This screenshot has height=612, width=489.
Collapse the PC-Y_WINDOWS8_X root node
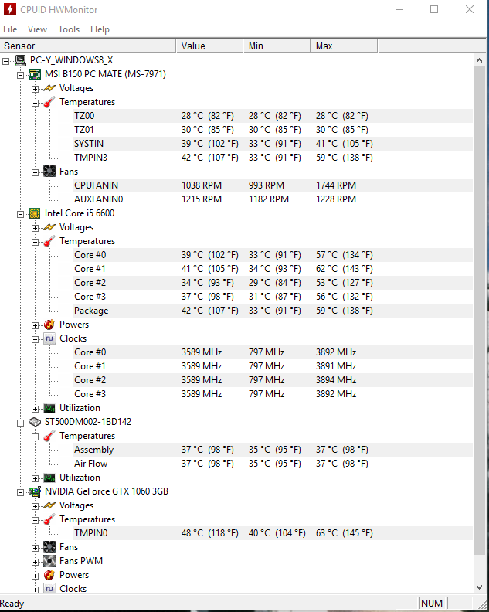click(6, 61)
